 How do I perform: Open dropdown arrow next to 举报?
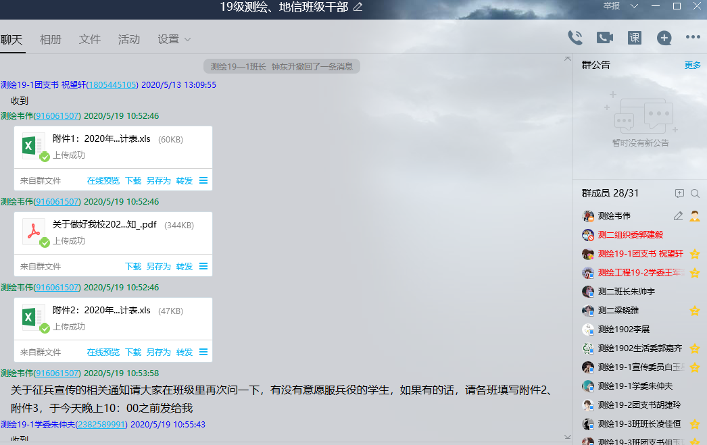click(x=634, y=6)
